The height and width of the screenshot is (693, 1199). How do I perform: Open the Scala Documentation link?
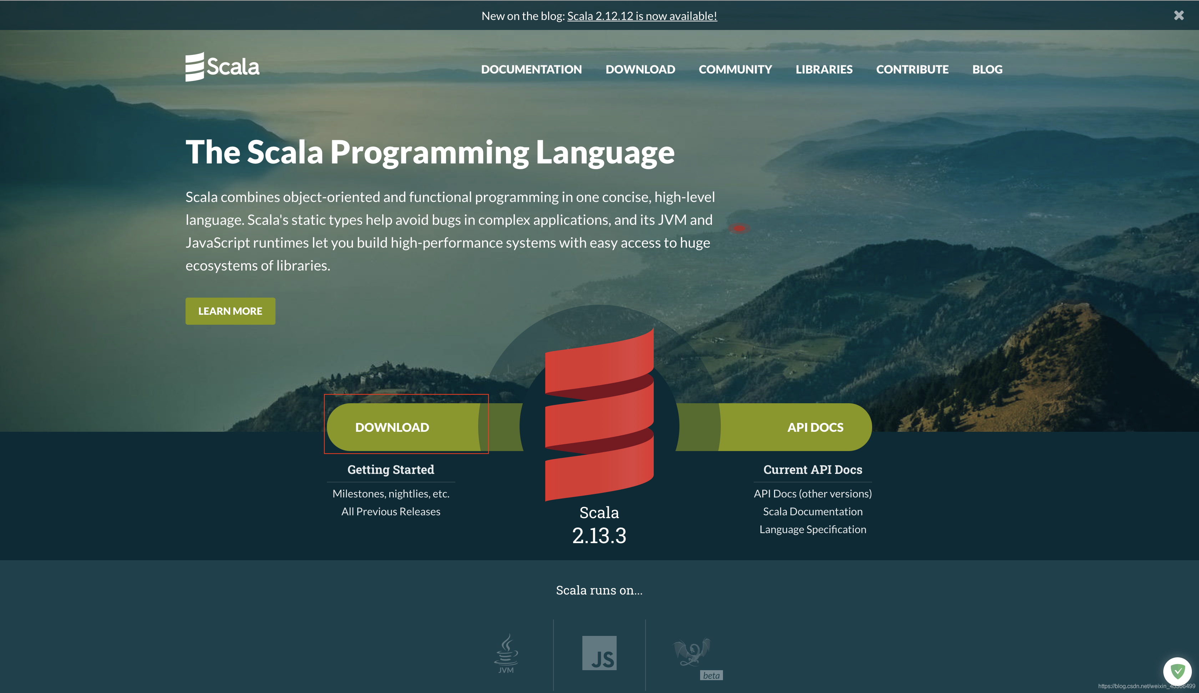[813, 512]
